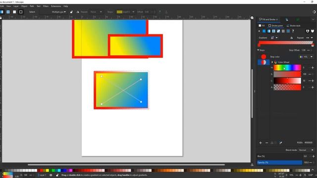
Task: Open the Multiple gradients dropdown
Action: (53, 12)
